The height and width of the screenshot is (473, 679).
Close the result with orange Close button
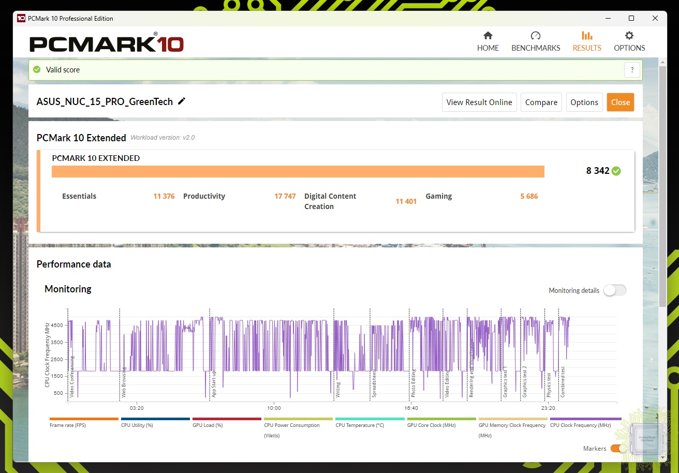(x=620, y=102)
